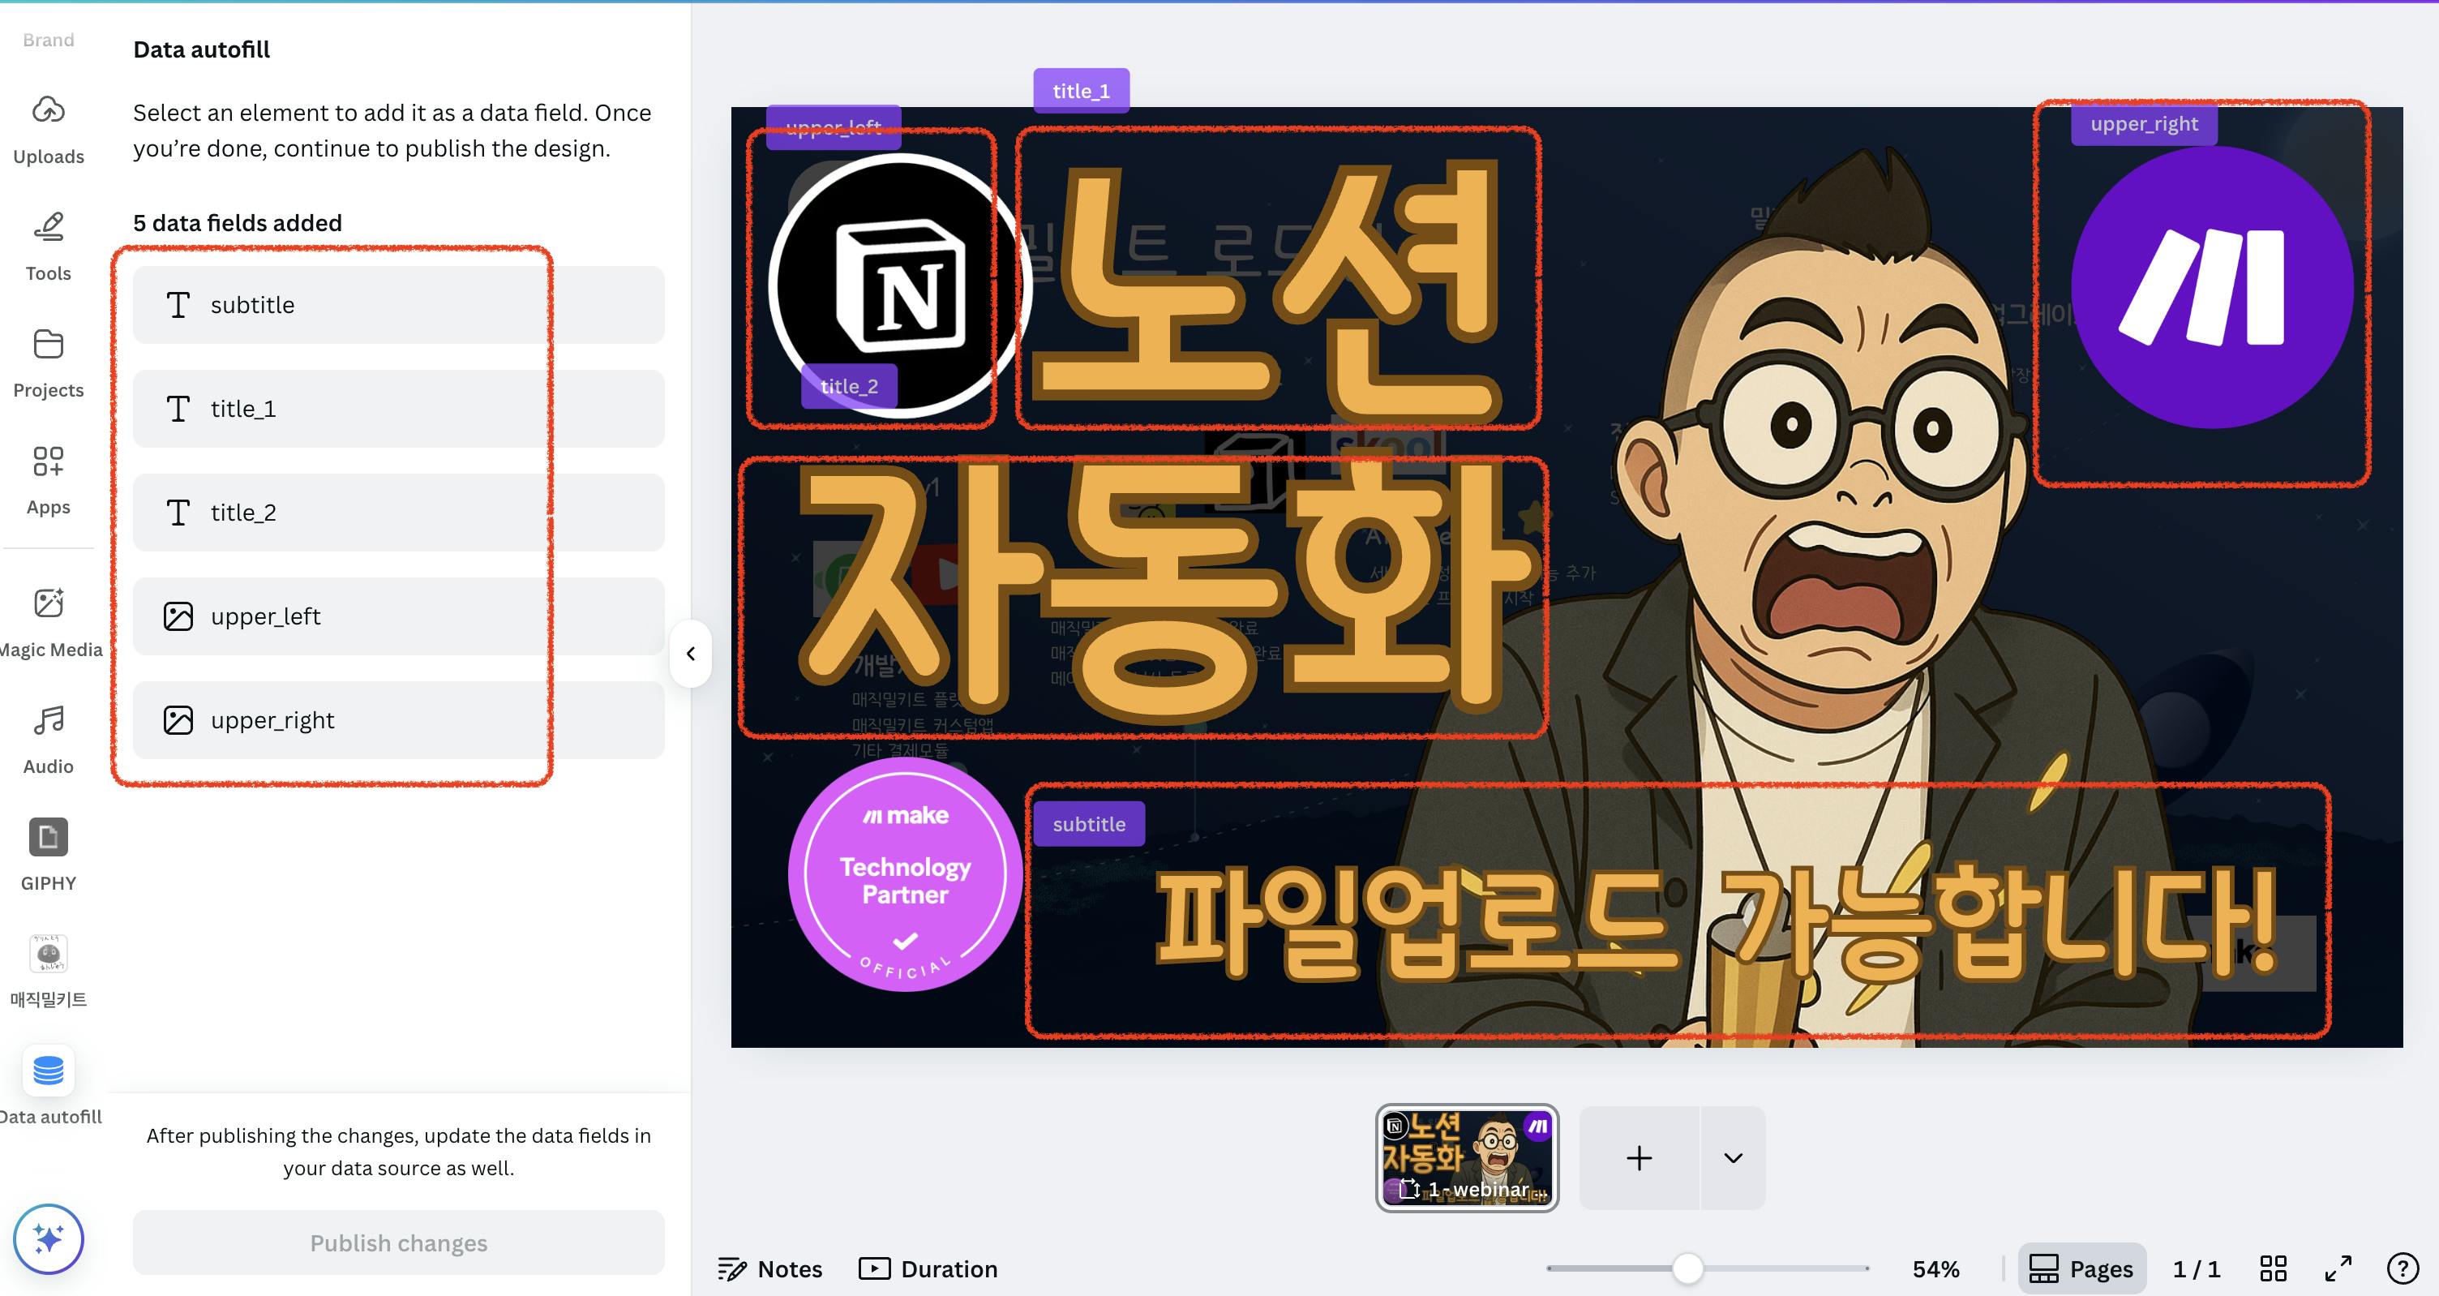Image resolution: width=2439 pixels, height=1296 pixels.
Task: Select the Notion logo image on canvas
Action: (898, 285)
